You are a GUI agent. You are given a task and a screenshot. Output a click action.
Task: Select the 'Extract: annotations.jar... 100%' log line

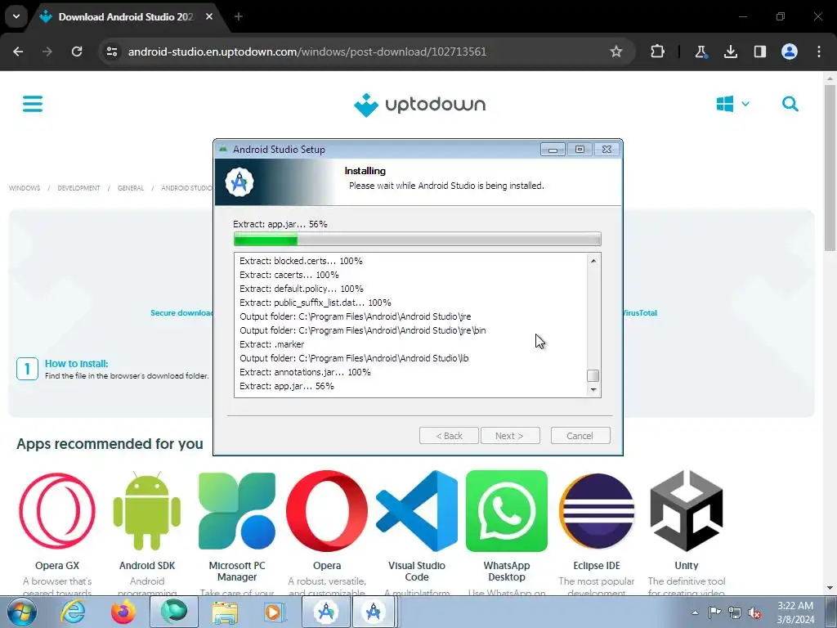(x=305, y=372)
